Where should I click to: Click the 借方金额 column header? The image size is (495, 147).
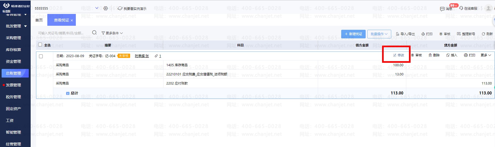[362, 45]
